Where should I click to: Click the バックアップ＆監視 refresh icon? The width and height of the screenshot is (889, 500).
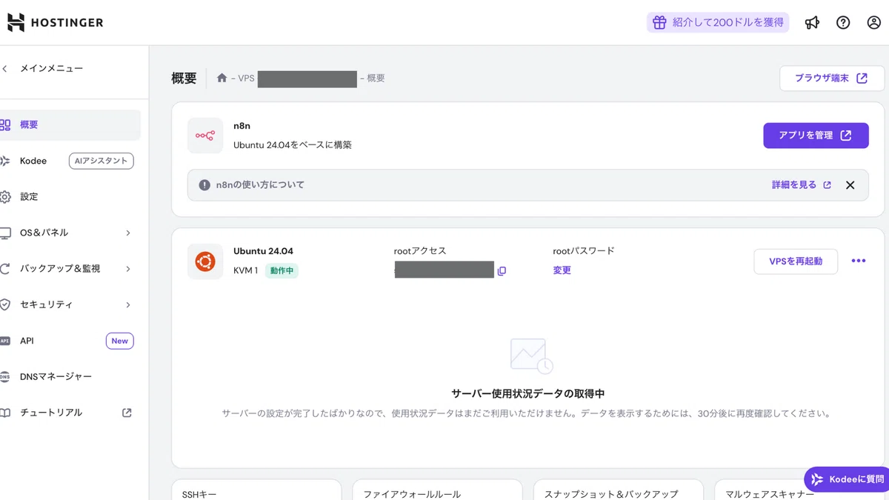pos(4,268)
